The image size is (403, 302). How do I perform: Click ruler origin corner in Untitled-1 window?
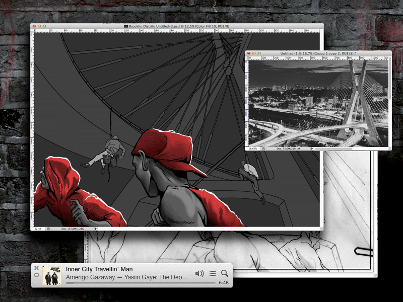pos(247,58)
